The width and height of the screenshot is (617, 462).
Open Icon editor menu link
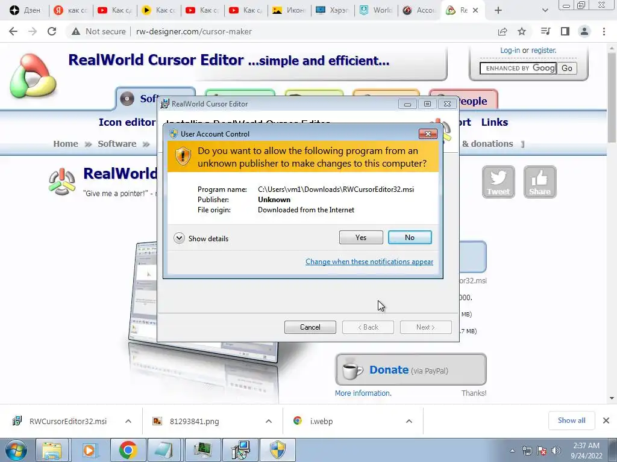click(x=127, y=122)
